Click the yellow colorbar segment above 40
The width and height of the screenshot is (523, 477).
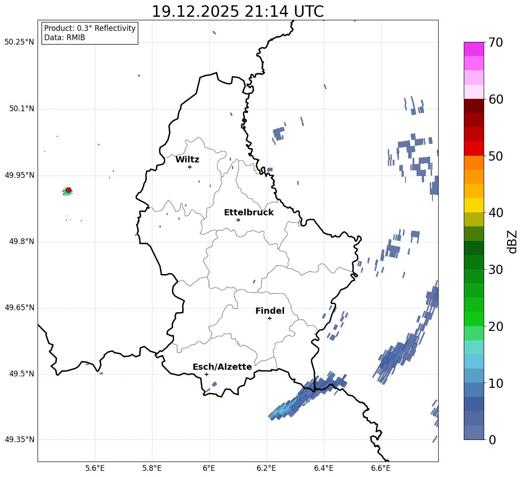[474, 205]
